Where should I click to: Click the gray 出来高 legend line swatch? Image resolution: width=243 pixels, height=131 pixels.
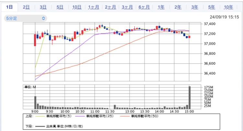coord(40,126)
